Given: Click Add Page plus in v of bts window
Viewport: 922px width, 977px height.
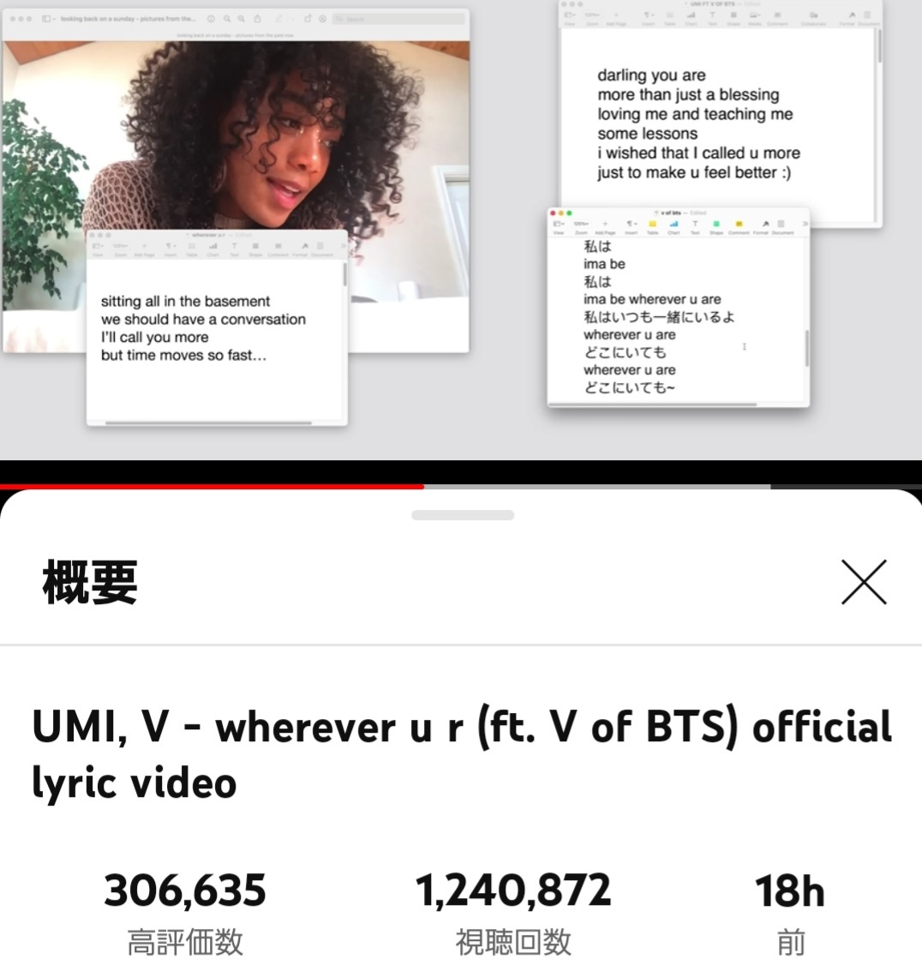Looking at the screenshot, I should 605,224.
